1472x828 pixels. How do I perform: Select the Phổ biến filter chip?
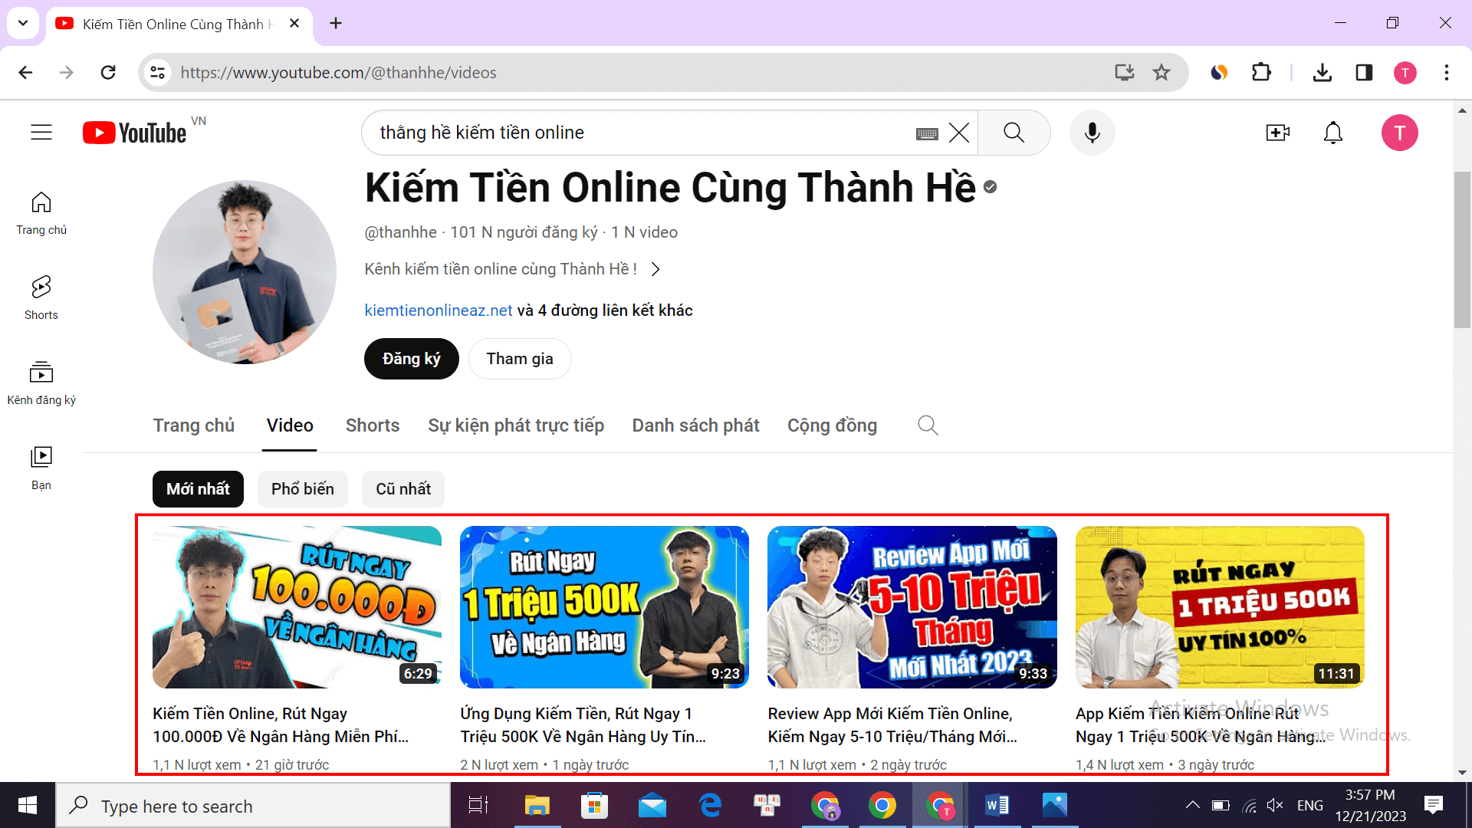click(x=303, y=489)
